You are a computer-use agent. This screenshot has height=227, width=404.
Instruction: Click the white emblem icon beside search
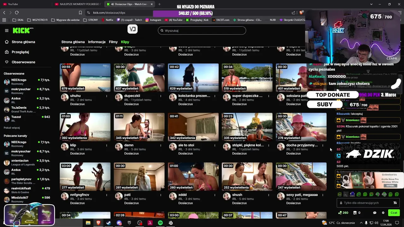pos(133,29)
